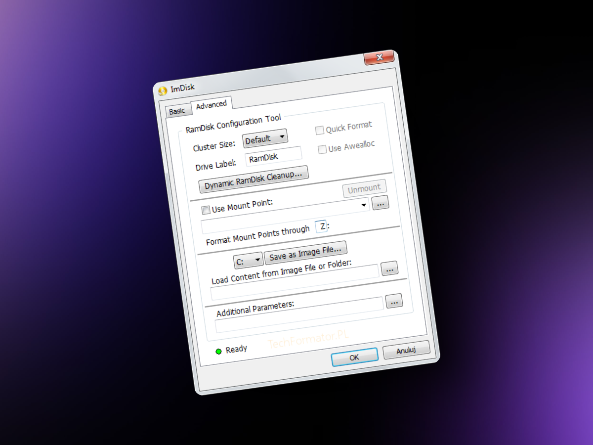Click the green Ready status indicator

[218, 352]
